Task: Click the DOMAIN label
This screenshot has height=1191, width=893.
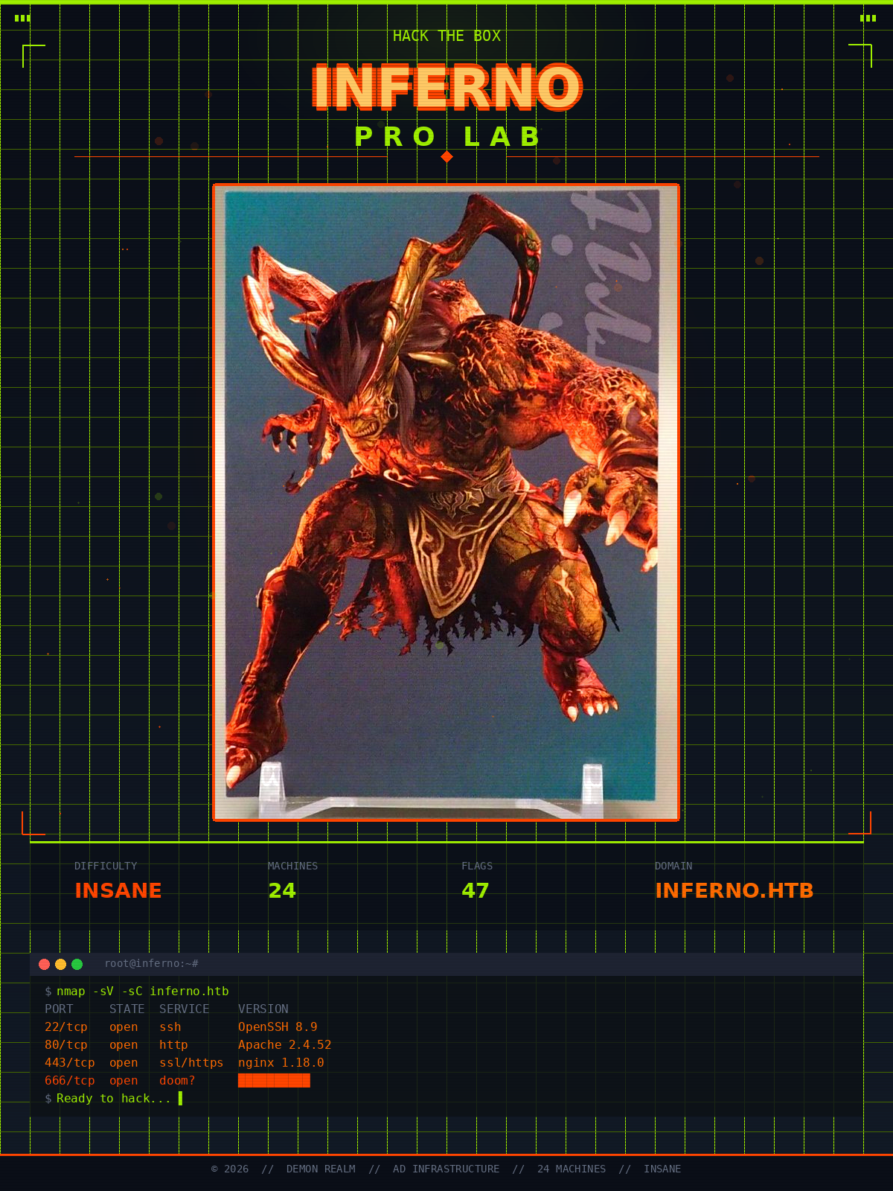Action: (x=673, y=866)
